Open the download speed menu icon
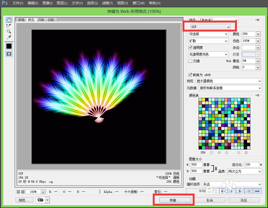Viewport: 268px width, 208px height. point(51,182)
